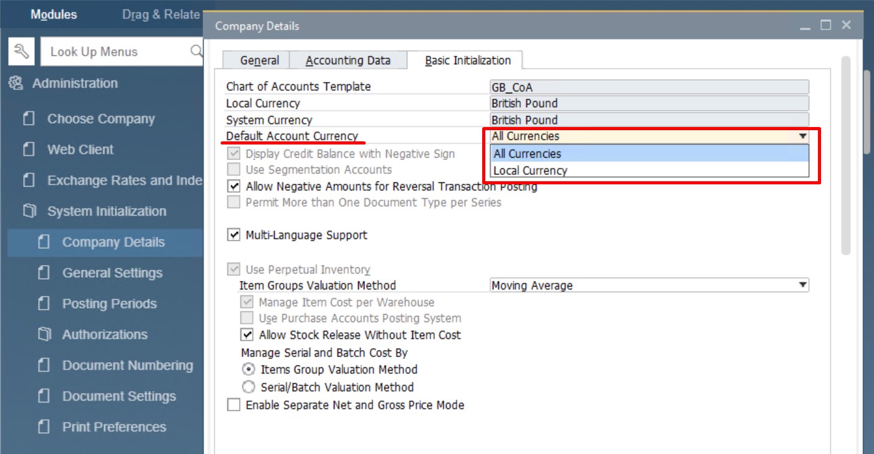Viewport: 874px width, 454px height.
Task: Open the Drag & Relate tab
Action: 161,14
